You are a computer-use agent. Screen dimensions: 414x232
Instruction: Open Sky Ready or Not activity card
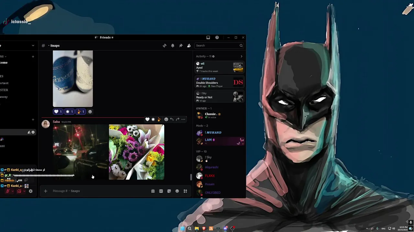pyautogui.click(x=219, y=97)
